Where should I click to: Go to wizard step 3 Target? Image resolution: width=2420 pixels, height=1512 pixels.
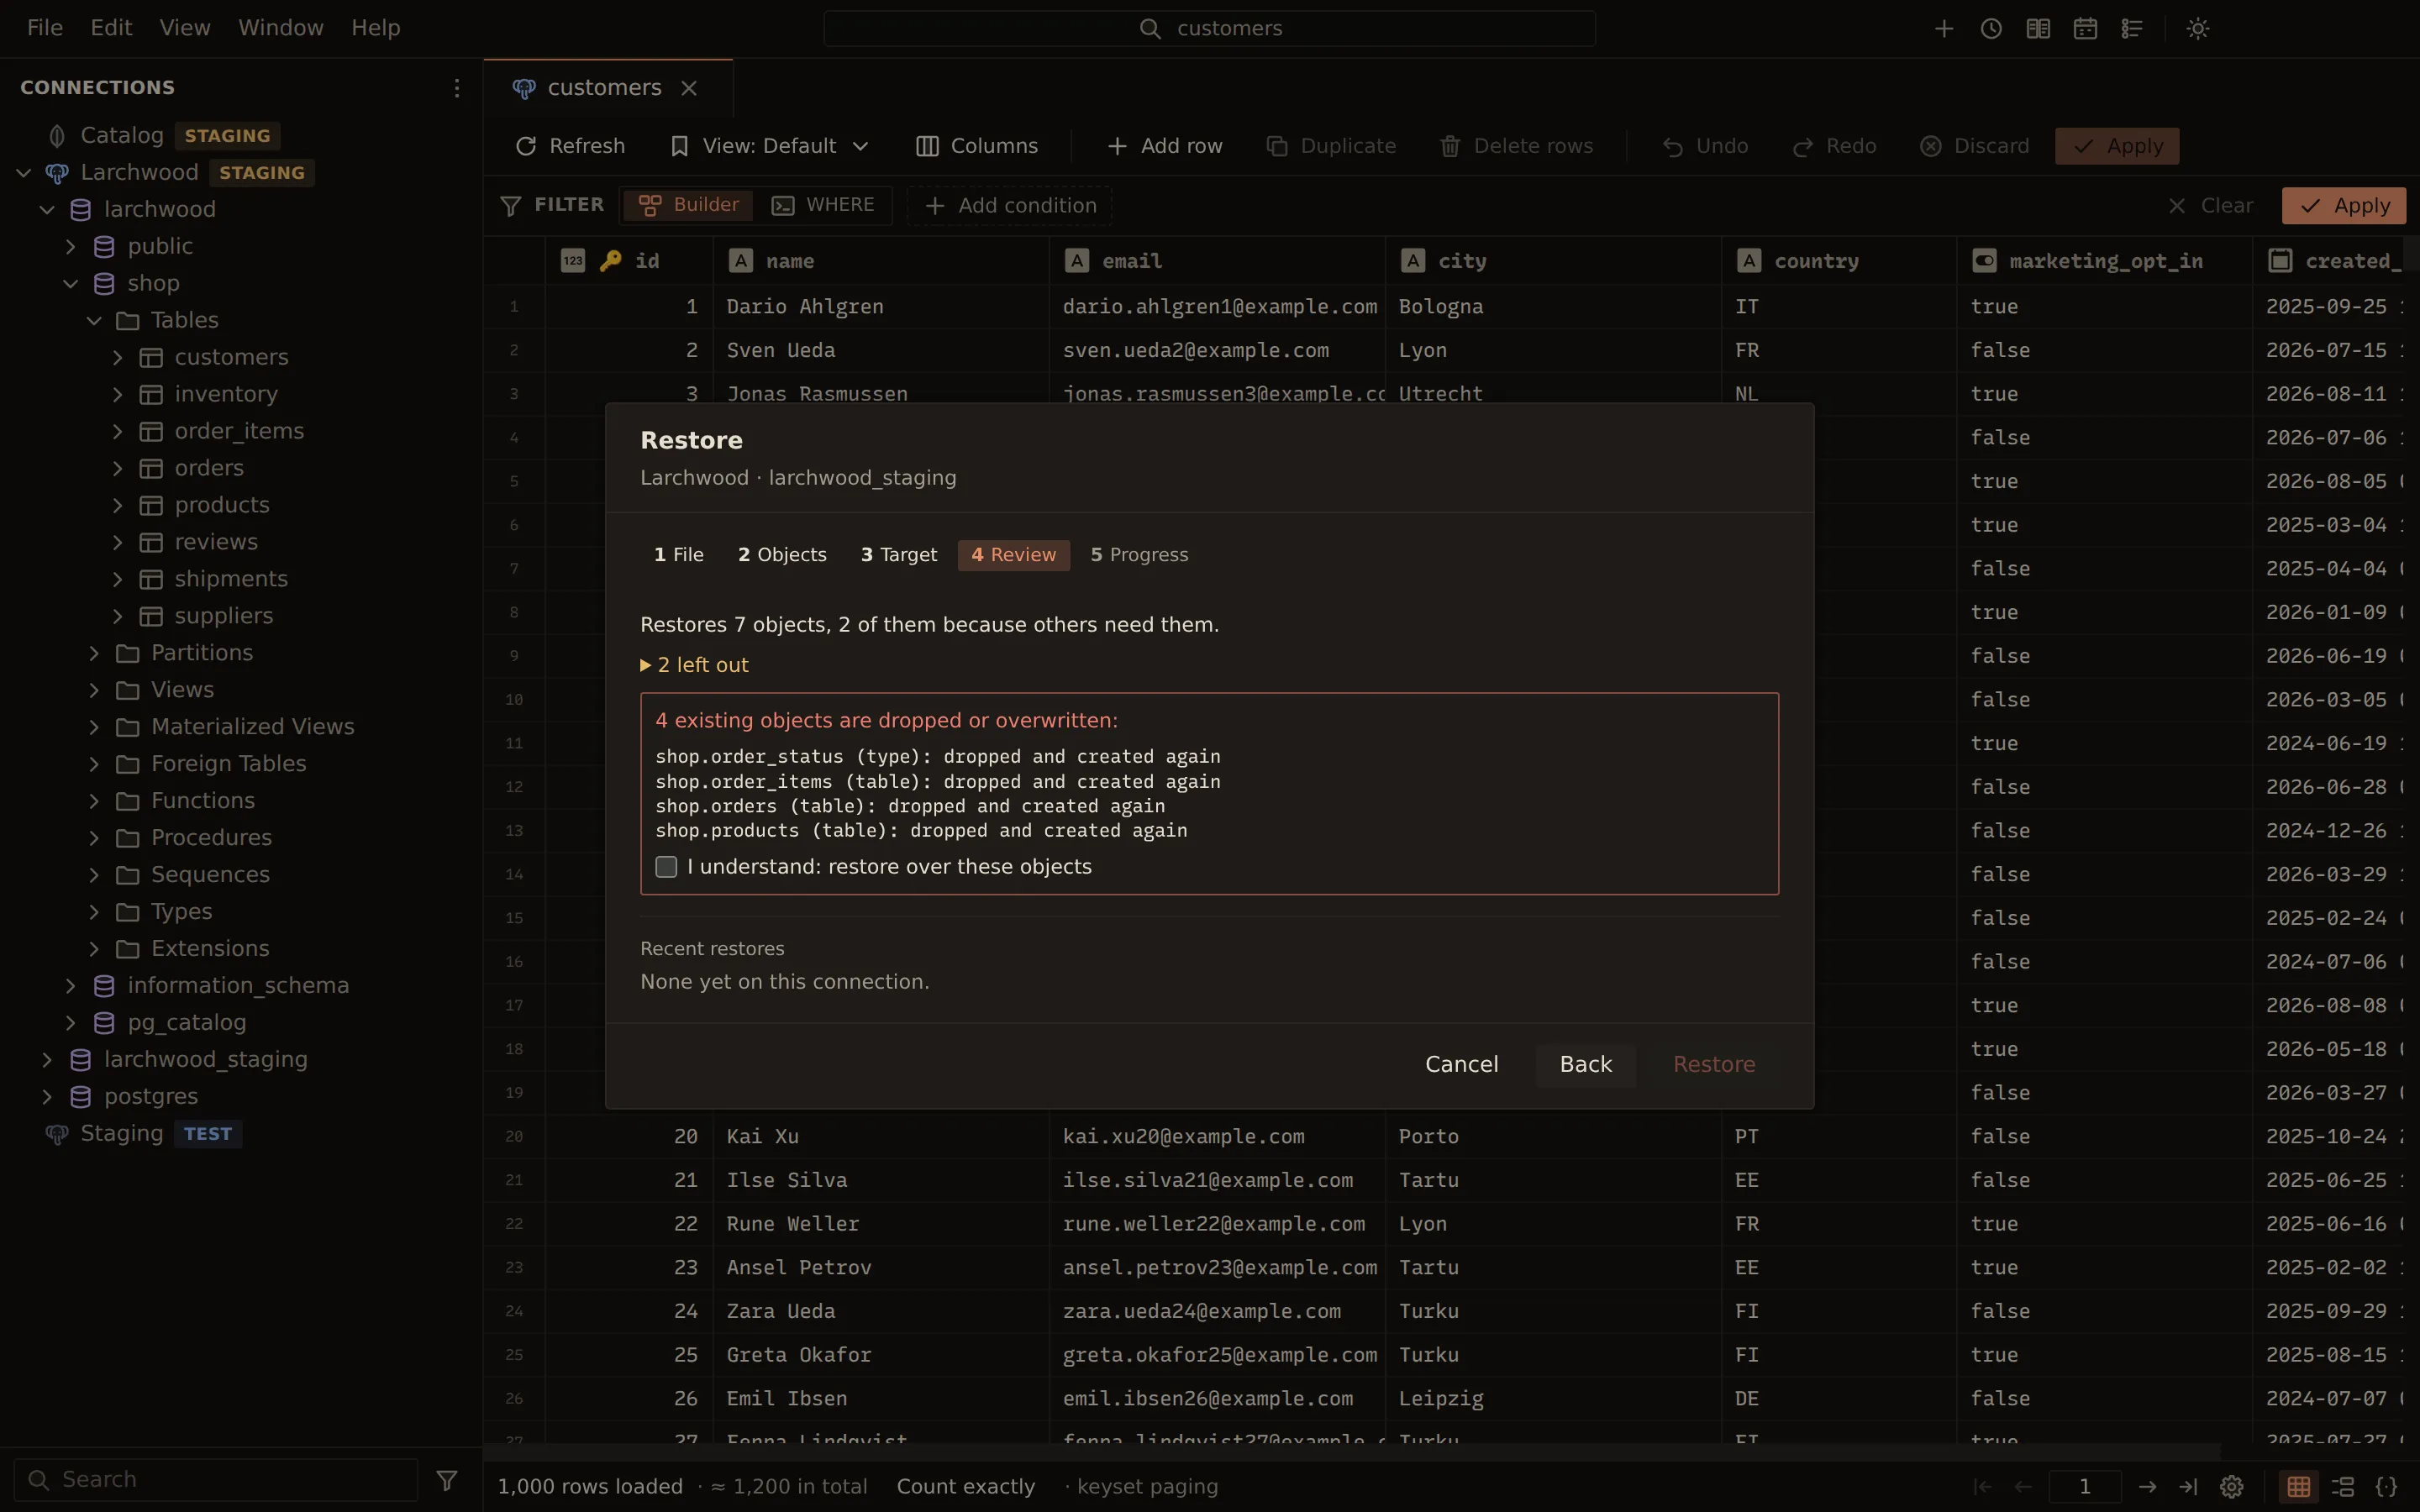[x=899, y=555]
